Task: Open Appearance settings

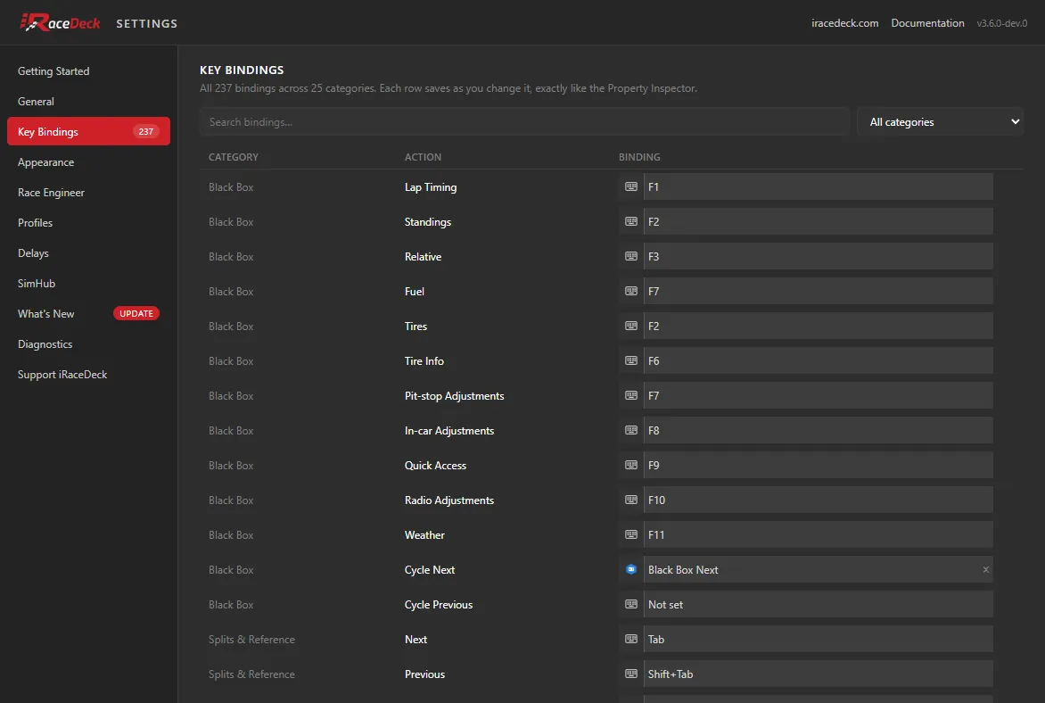Action: pyautogui.click(x=46, y=162)
